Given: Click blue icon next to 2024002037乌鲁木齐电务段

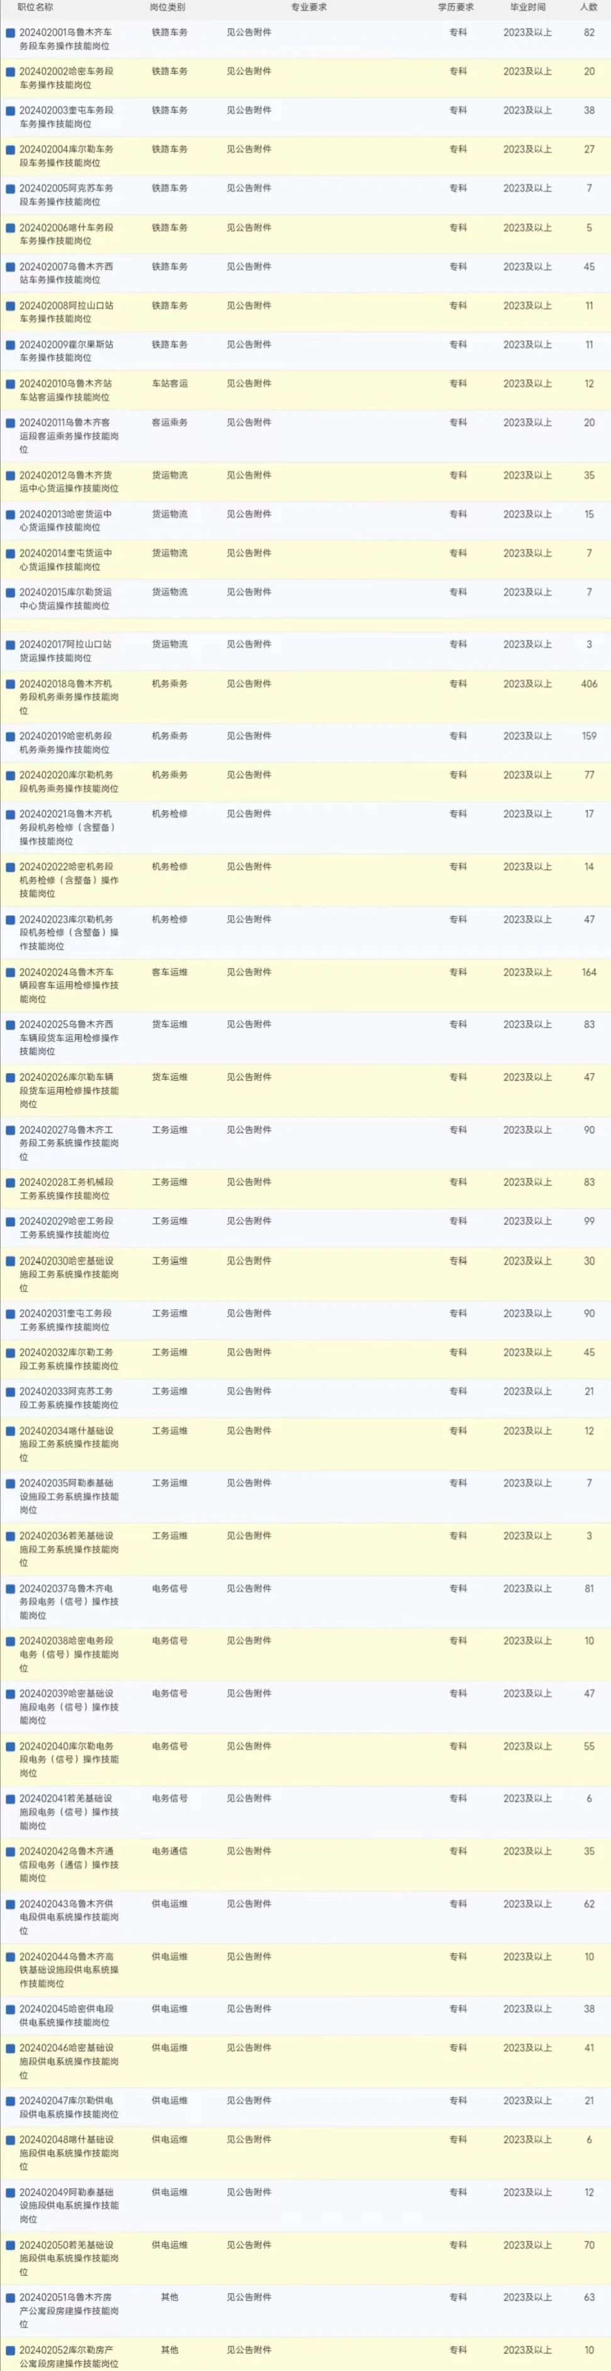Looking at the screenshot, I should (x=10, y=1588).
